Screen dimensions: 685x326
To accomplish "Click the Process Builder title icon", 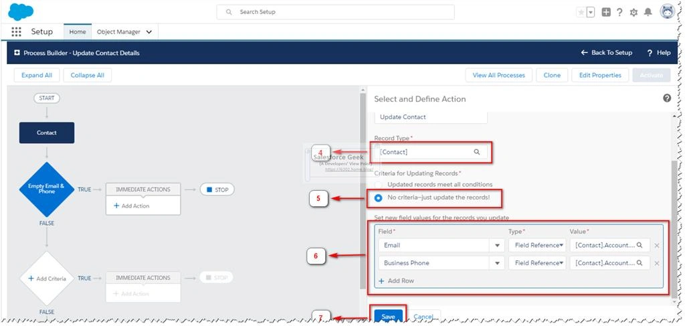I will click(x=17, y=52).
